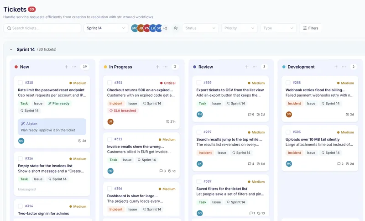This screenshot has width=365, height=221.
Task: Click SO assignee avatar on ticket #288
Action: [x=289, y=114]
